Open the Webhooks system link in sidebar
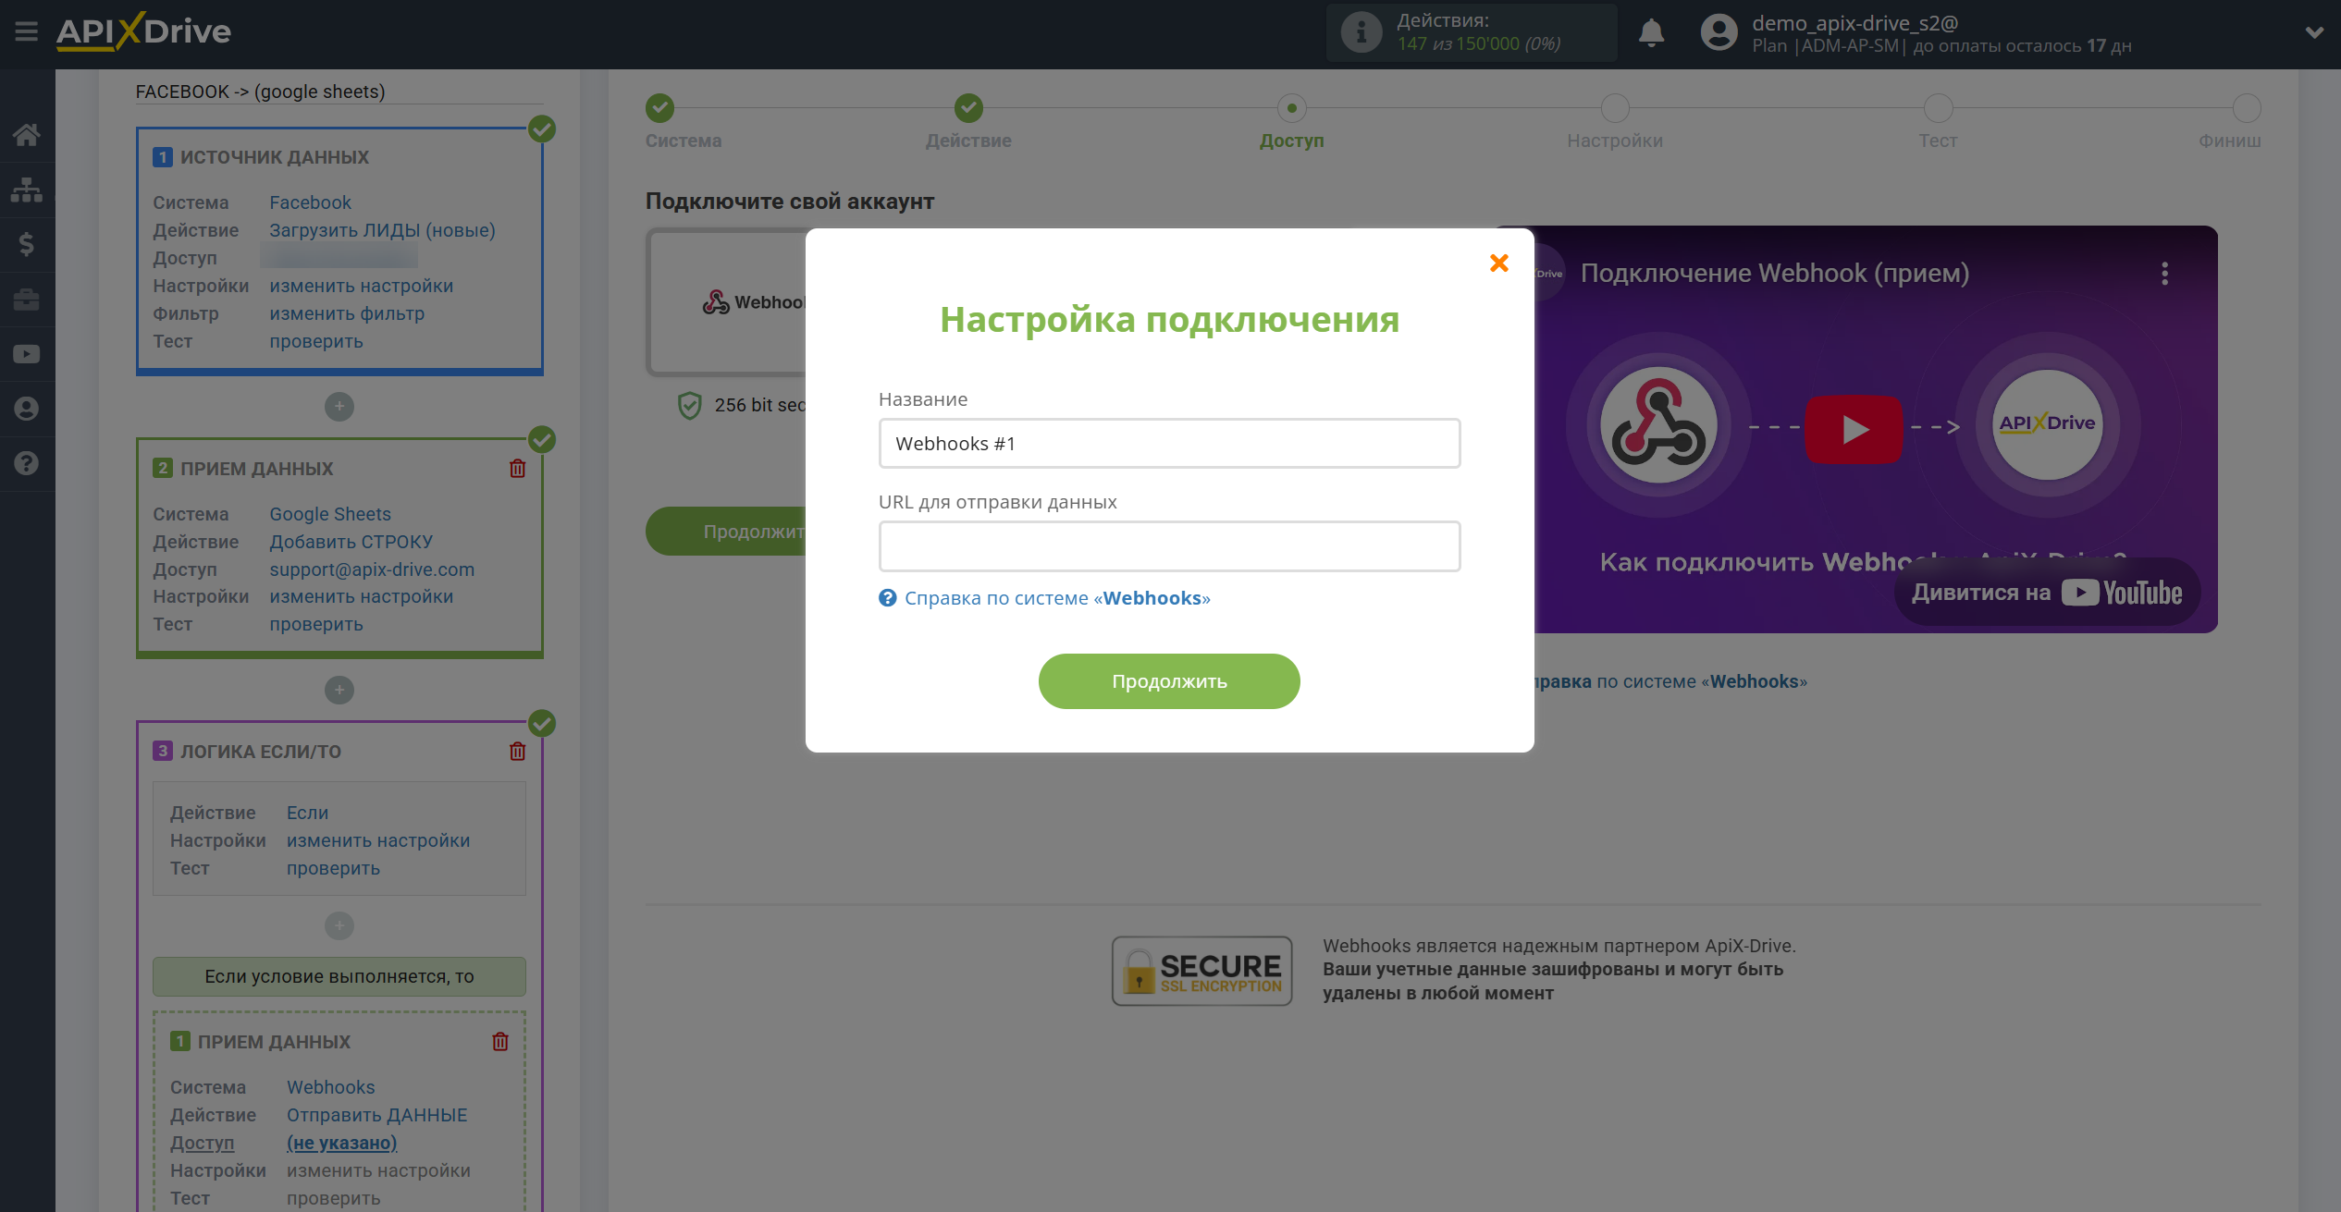Viewport: 2341px width, 1212px height. (x=330, y=1087)
